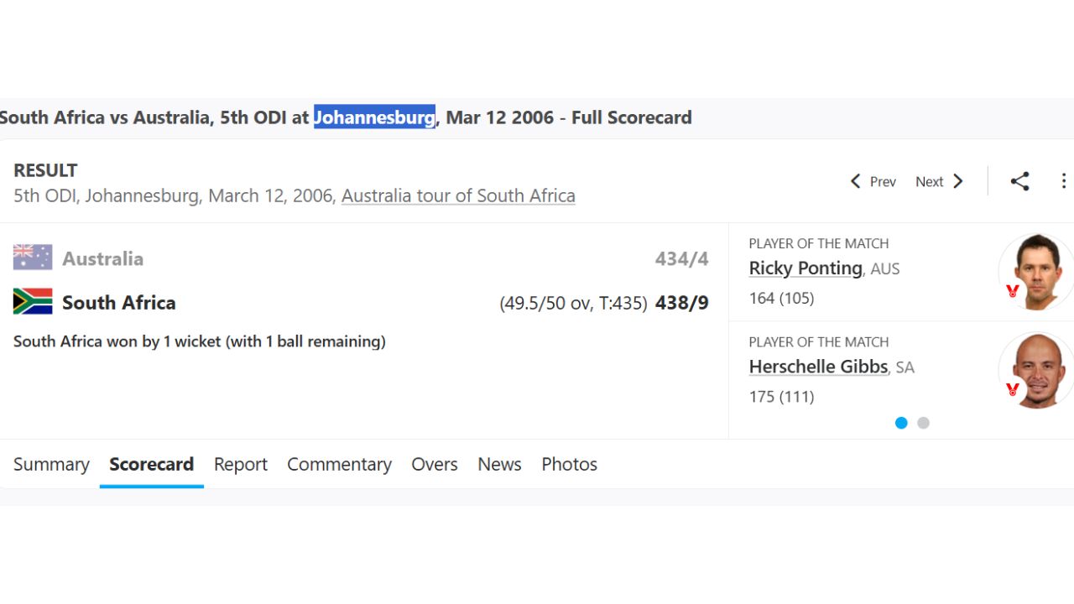This screenshot has height=604, width=1074.
Task: Select the first blue carousel dot
Action: pos(901,423)
